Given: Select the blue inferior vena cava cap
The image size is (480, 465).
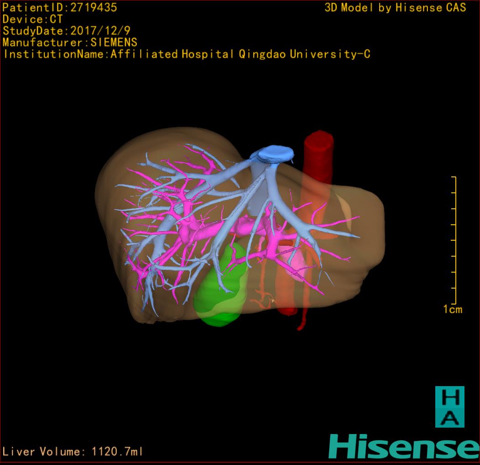Looking at the screenshot, I should pyautogui.click(x=275, y=153).
